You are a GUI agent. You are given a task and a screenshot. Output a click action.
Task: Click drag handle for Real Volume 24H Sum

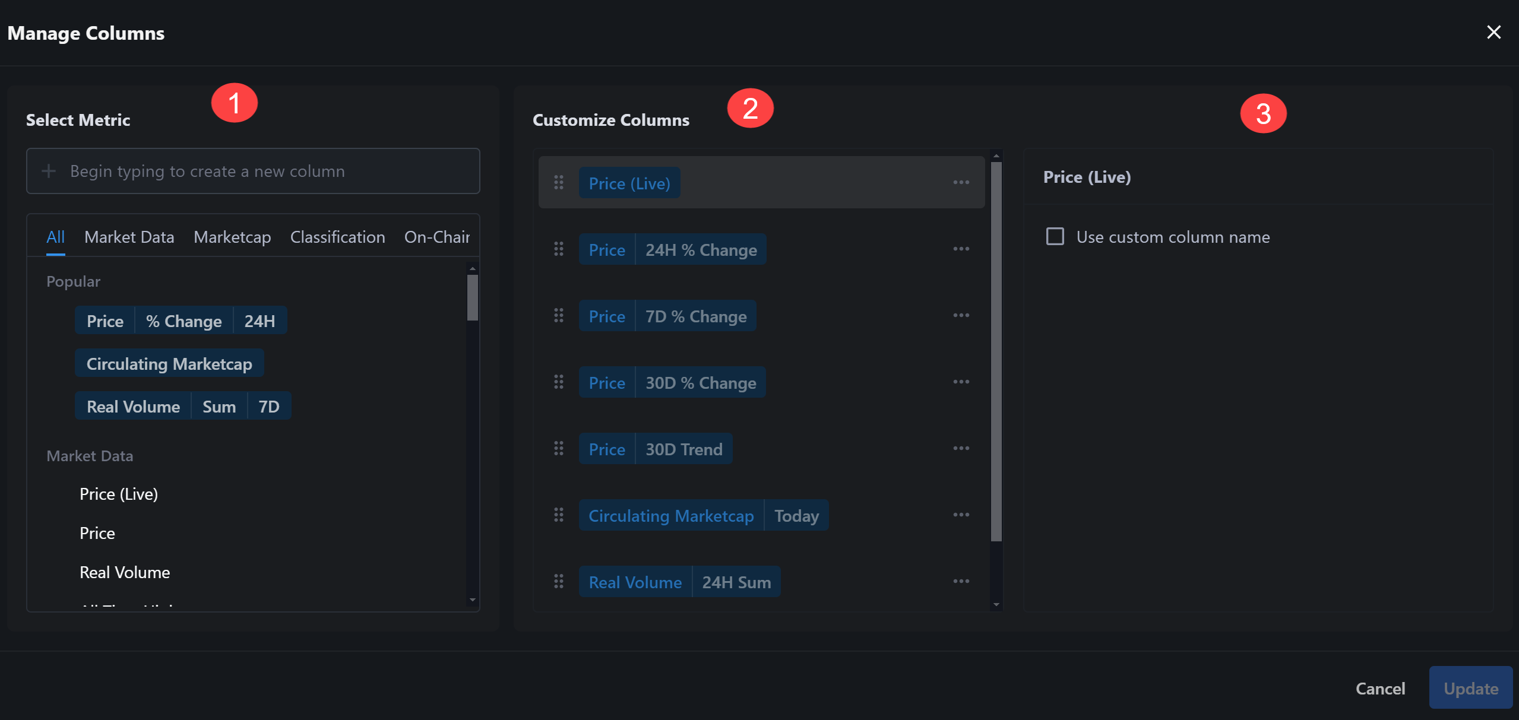(559, 582)
